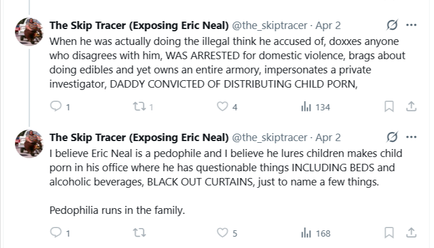This screenshot has height=248, width=434.
Task: Reply to the bottom tweet
Action: pyautogui.click(x=56, y=233)
